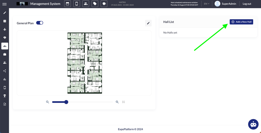This screenshot has height=133, width=261.
Task: Click the '19 AUG 2021 - 31 DEC 2024' dates
Action: click(122, 5)
